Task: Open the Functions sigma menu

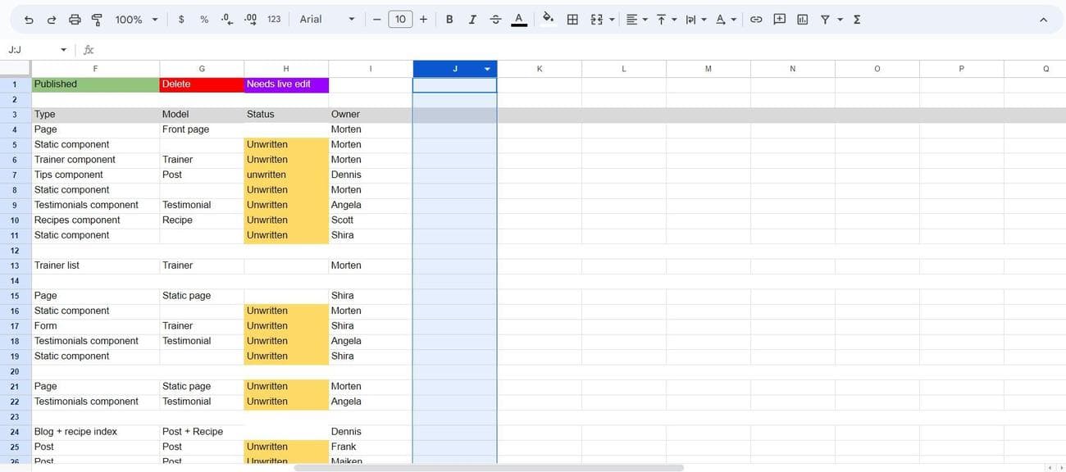Action: point(857,20)
